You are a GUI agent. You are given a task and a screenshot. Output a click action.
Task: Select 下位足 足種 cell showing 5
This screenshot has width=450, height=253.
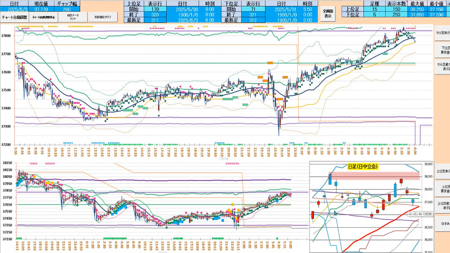click(374, 15)
